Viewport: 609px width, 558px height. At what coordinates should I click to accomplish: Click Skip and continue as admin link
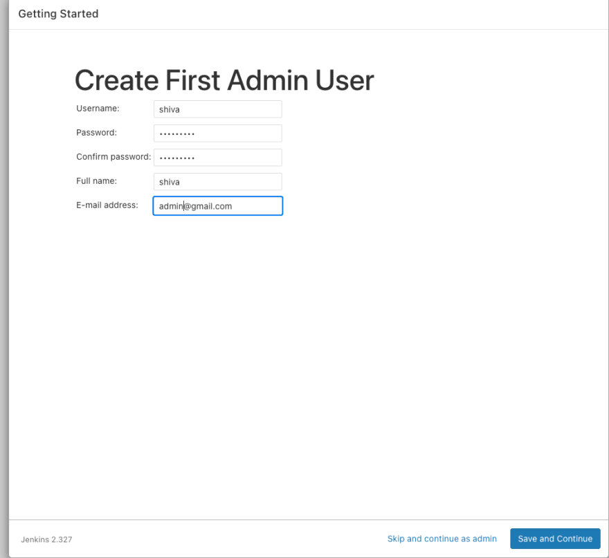point(442,539)
